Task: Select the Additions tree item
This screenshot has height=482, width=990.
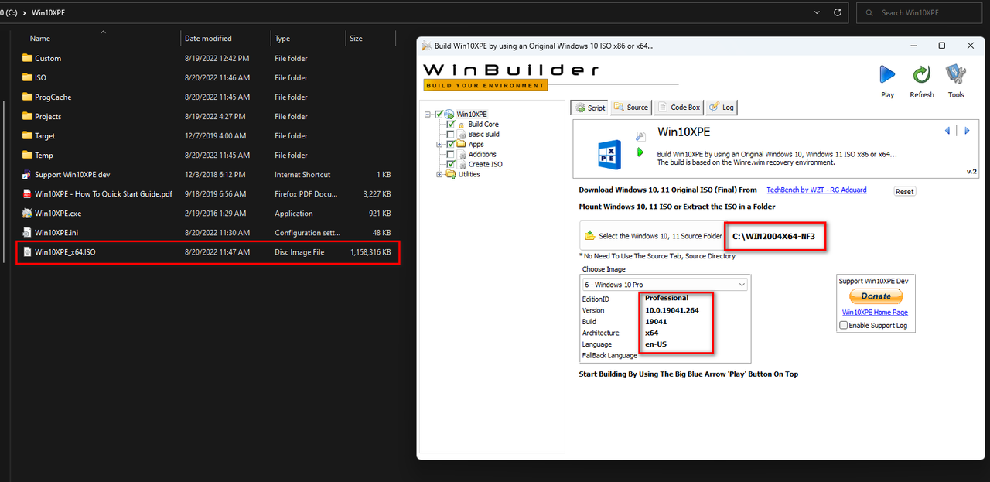Action: coord(483,155)
